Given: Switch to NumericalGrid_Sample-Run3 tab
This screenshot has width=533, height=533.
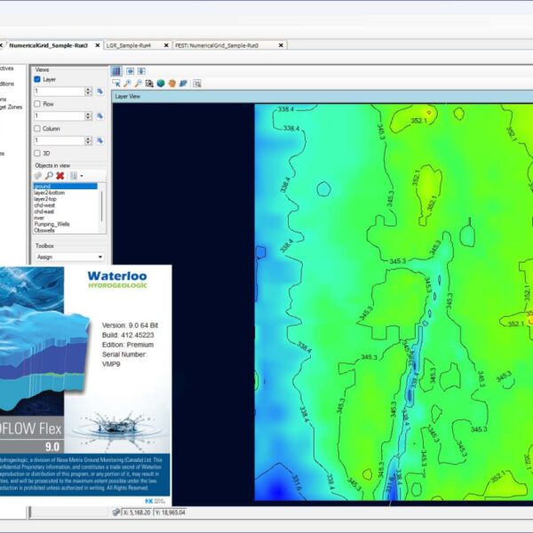Looking at the screenshot, I should [48, 45].
